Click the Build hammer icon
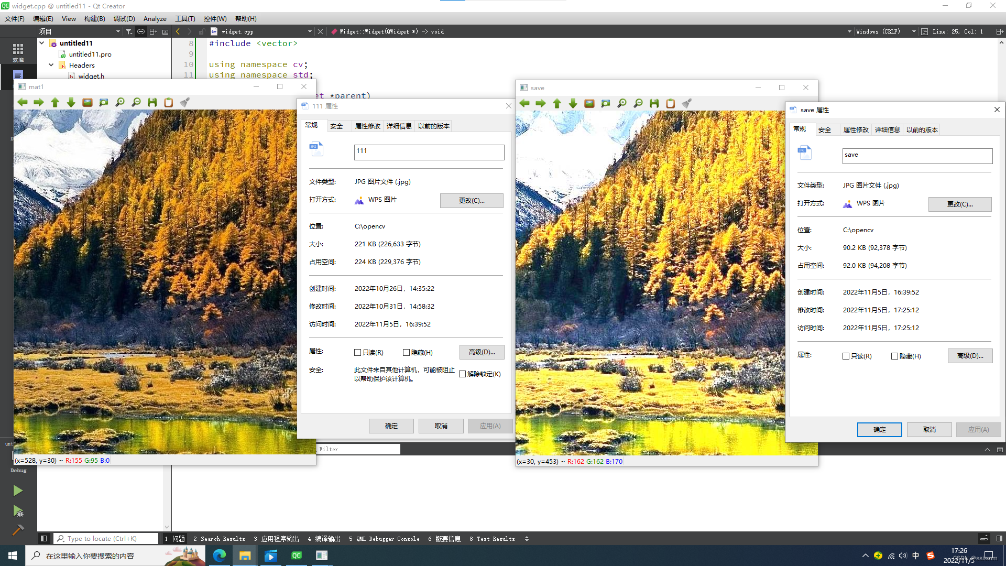This screenshot has width=1006, height=566. pyautogui.click(x=18, y=530)
